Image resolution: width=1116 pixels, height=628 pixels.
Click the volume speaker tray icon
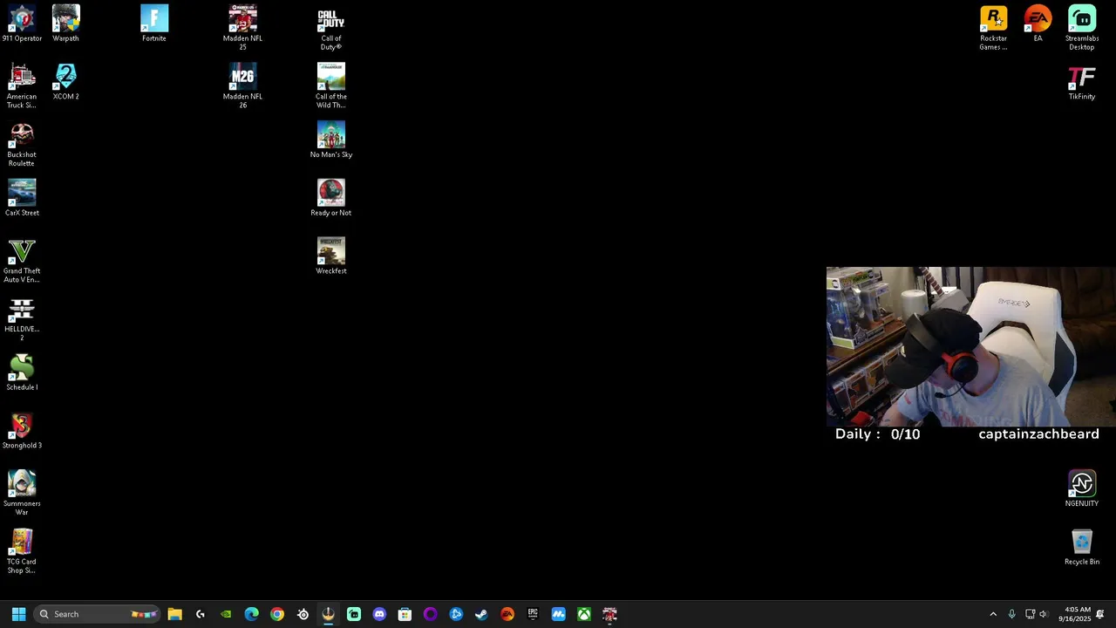pos(1044,614)
